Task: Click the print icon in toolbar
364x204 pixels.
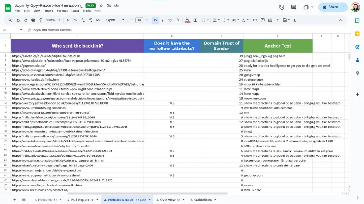Action: point(34,20)
